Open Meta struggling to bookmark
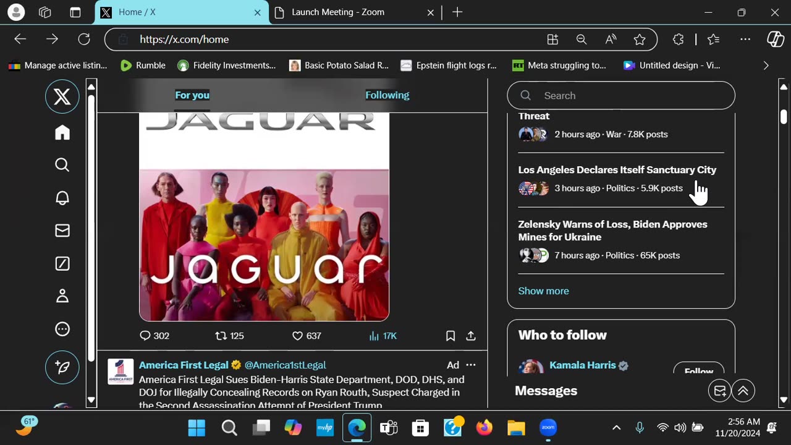 tap(560, 66)
